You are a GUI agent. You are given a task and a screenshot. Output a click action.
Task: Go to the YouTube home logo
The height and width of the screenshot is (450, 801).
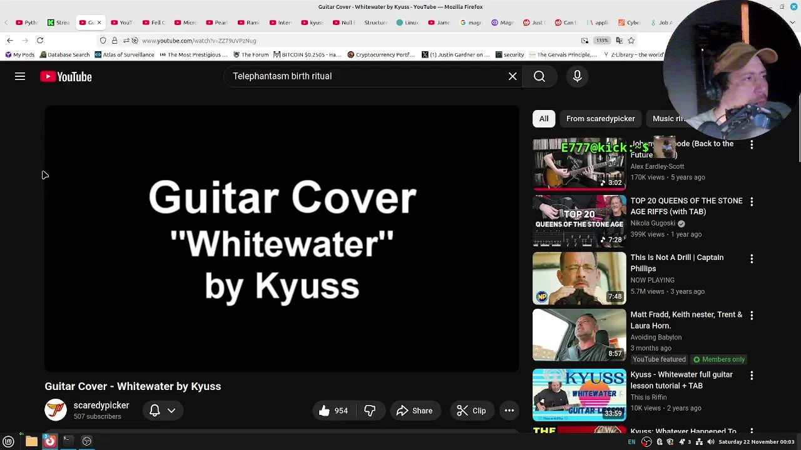point(66,76)
